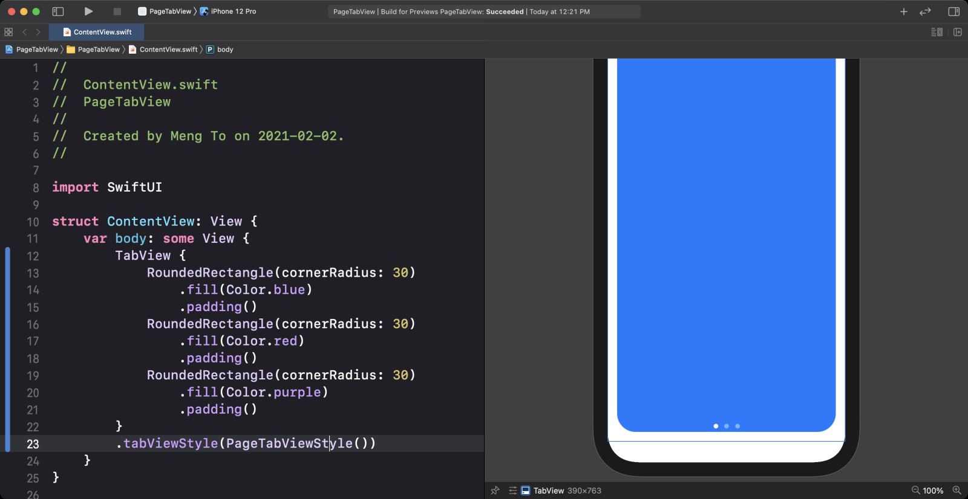Screen dimensions: 968x499
Task: Click the Stop button in the toolbar
Action: tap(117, 11)
